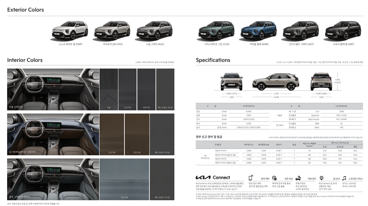Viewport: 368px width, 206px height.
Task: Select the Aurora Black Pearl (ABP) car
Action: (x=343, y=31)
